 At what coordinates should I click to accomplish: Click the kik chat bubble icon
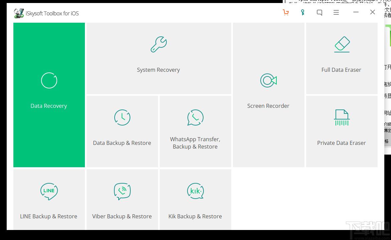coord(195,191)
